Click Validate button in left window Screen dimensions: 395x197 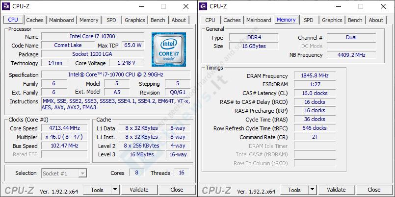click(x=139, y=190)
